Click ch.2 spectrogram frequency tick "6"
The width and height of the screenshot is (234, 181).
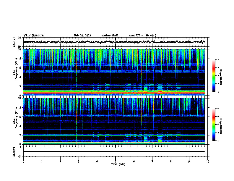[x=20, y=117]
